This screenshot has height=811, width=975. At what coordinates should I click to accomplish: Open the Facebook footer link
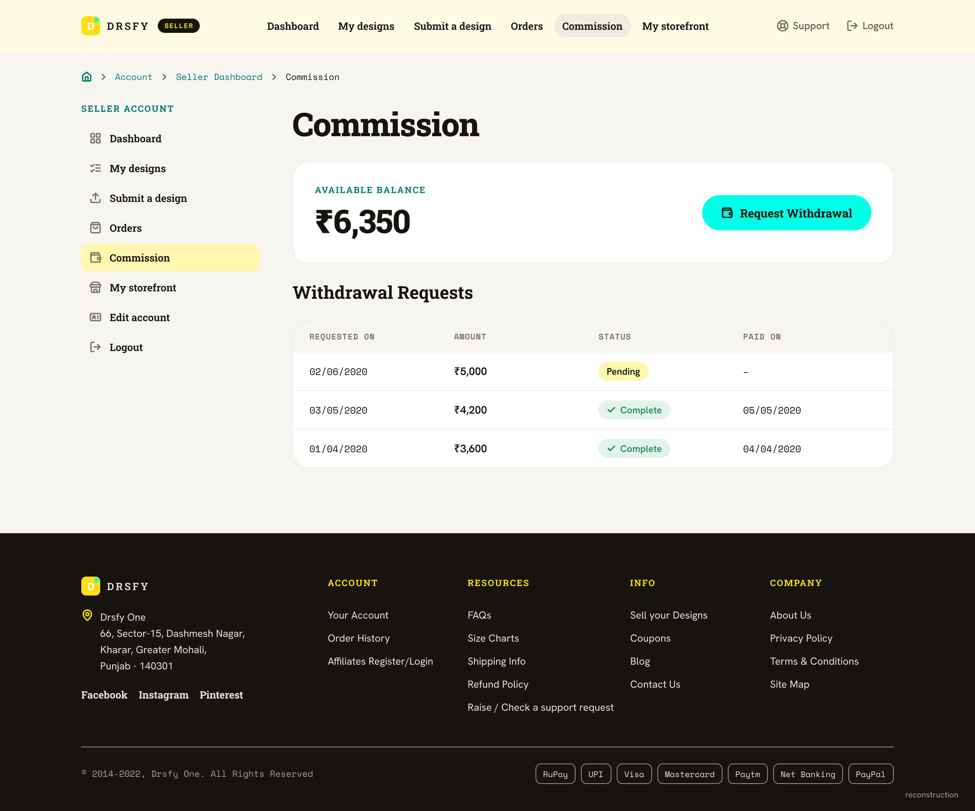pyautogui.click(x=105, y=695)
